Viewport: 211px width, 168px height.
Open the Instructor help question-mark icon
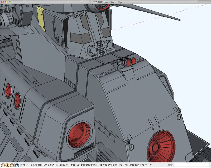17,165
